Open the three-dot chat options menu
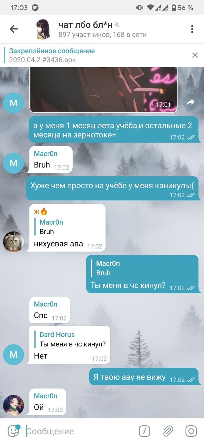This screenshot has height=443, width=204. click(x=192, y=29)
